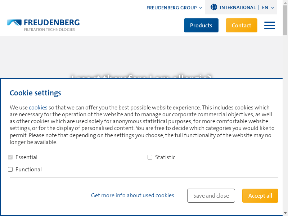Click the vertical scrollbar thumb
Image resolution: width=288 pixels, height=216 pixels.
285,20
